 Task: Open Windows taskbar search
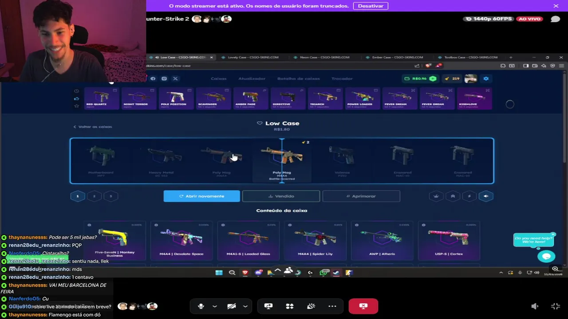point(232,272)
